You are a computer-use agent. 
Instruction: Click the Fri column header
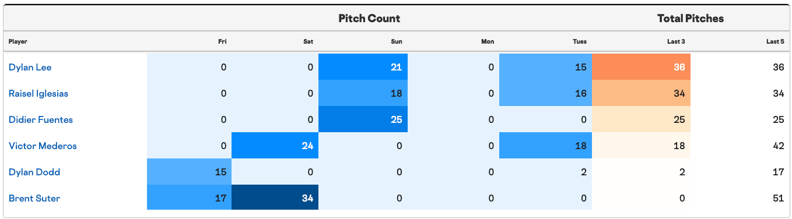(x=222, y=42)
